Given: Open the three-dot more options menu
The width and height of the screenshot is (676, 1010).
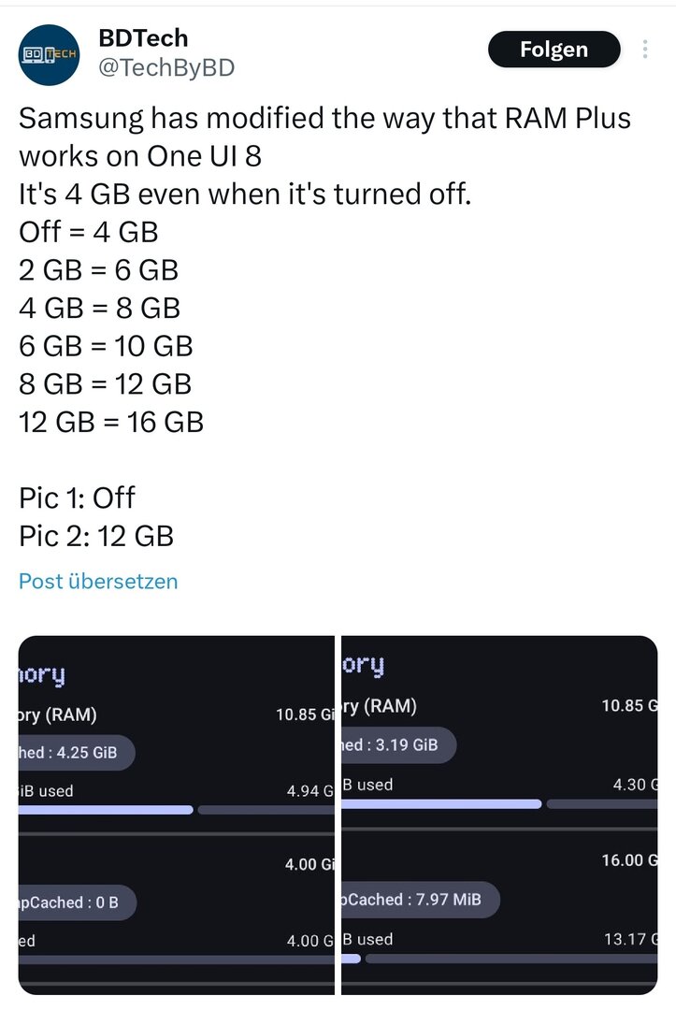Looking at the screenshot, I should point(645,50).
